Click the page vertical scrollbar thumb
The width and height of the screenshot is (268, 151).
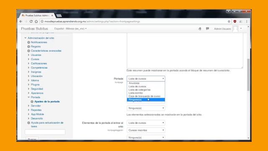click(248, 75)
